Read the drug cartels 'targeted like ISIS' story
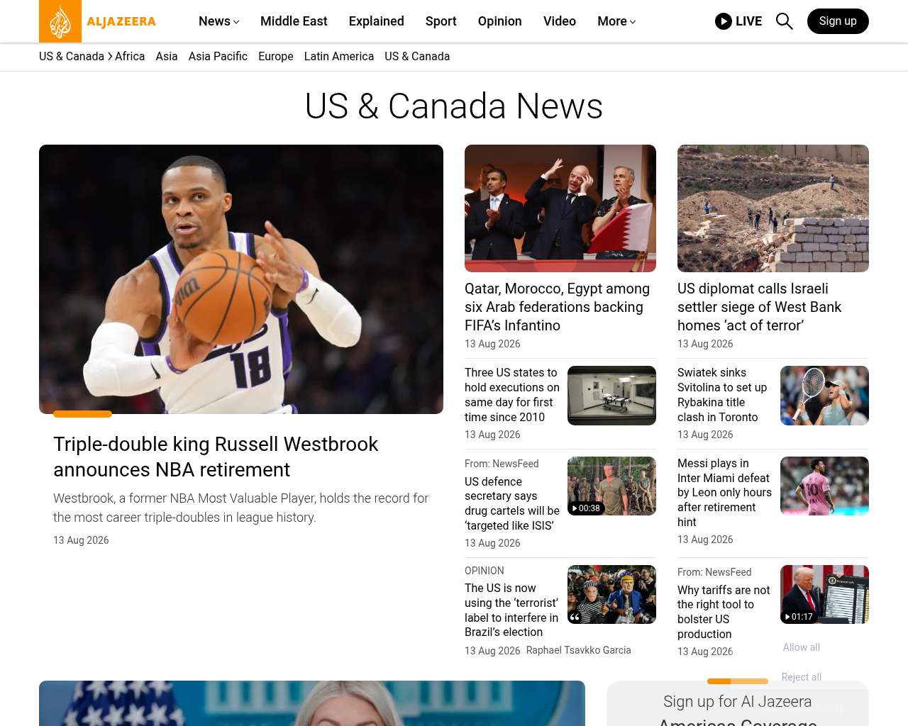Viewport: 908px width, 726px height. click(x=512, y=503)
